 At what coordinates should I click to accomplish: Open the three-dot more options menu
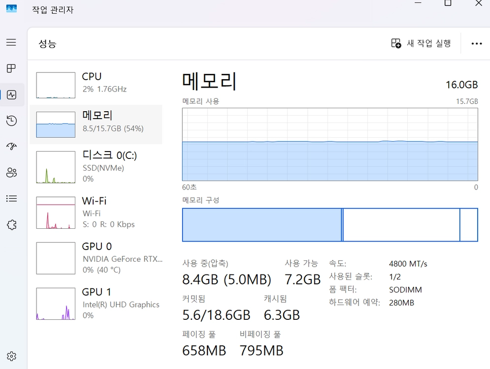click(477, 44)
